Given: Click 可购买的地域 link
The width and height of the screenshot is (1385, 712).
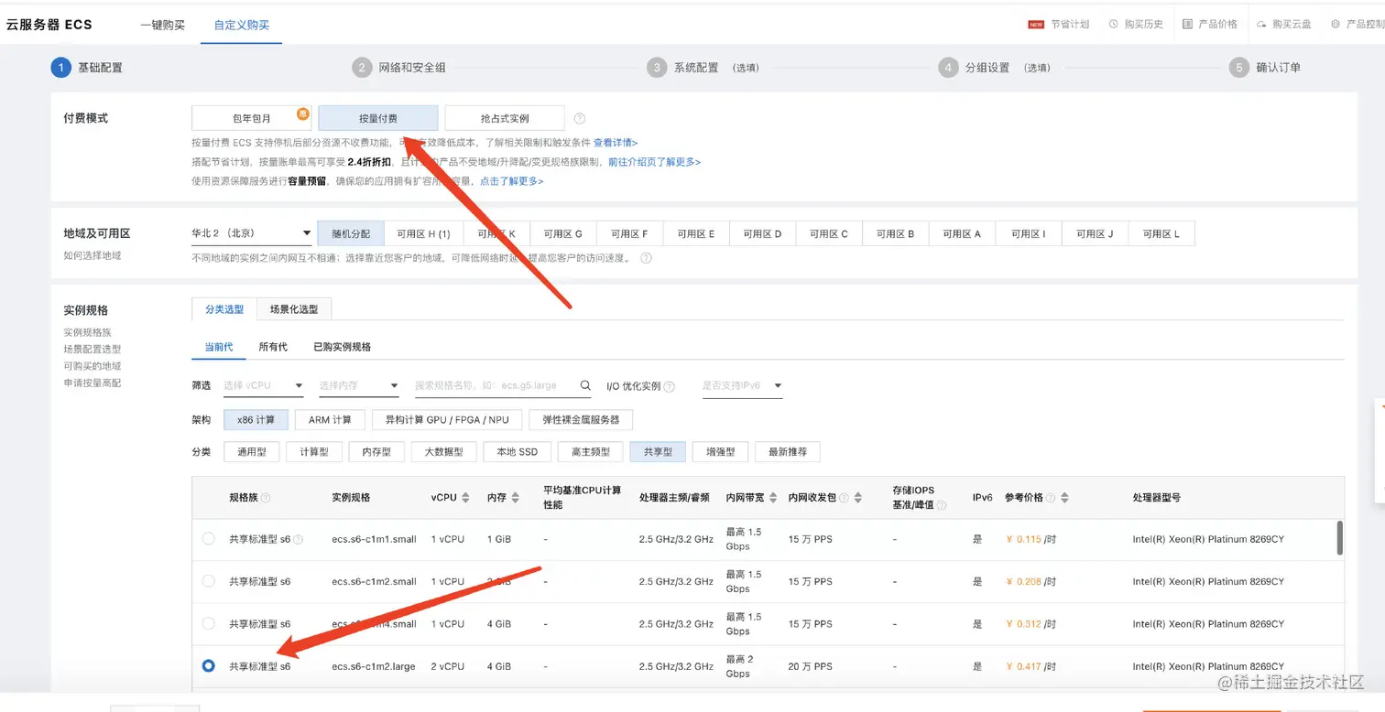Looking at the screenshot, I should [x=93, y=366].
